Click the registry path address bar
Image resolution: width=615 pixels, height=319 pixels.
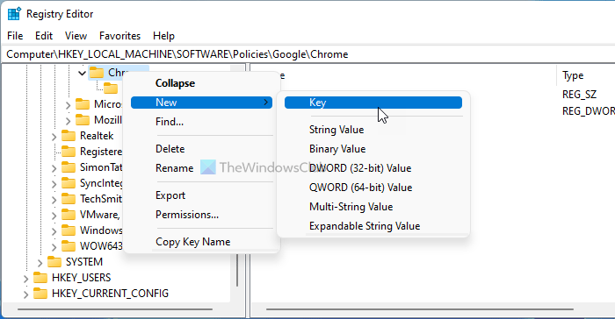(x=308, y=54)
